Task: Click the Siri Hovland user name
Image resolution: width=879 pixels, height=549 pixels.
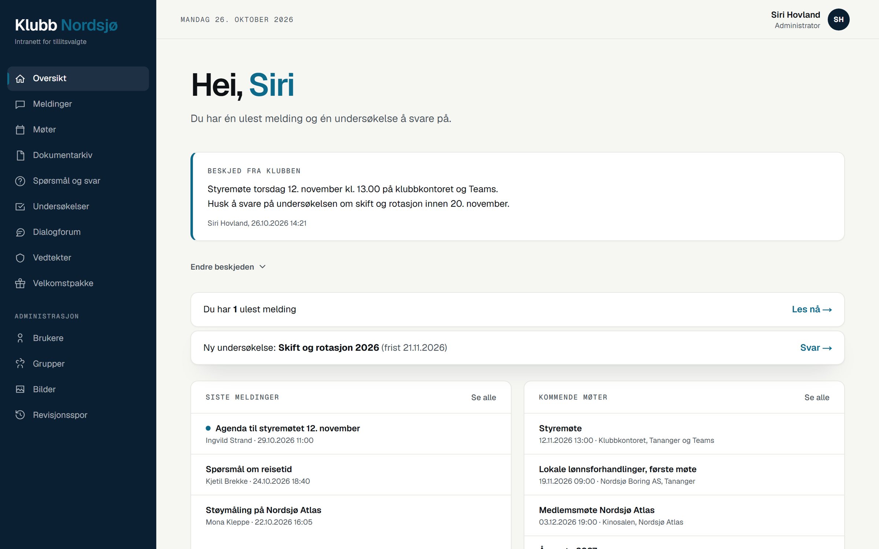Action: (x=795, y=15)
